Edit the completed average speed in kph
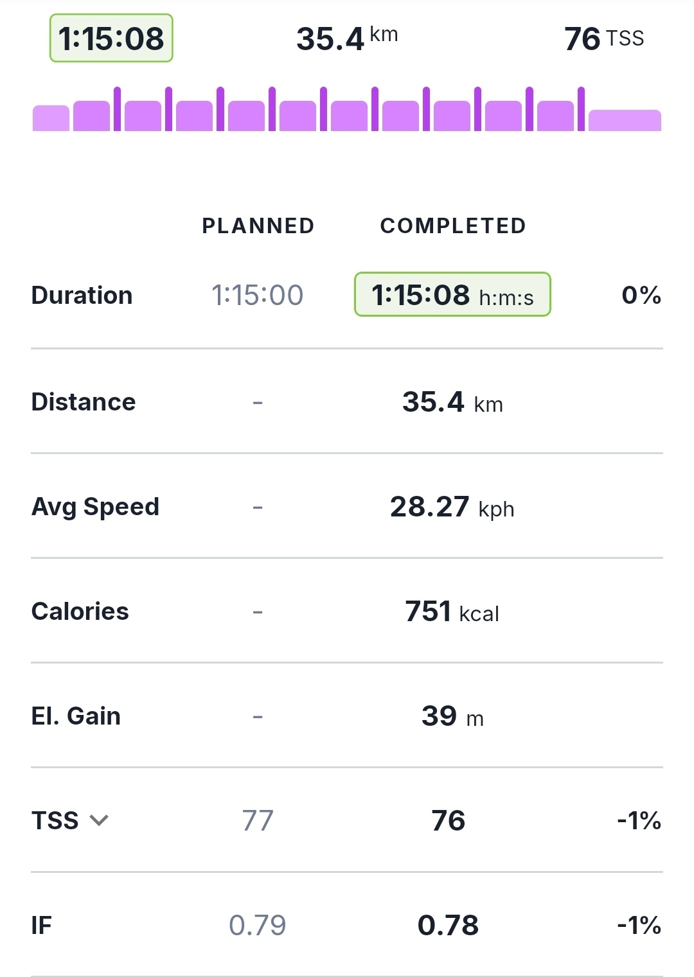This screenshot has height=977, width=694. coord(452,507)
